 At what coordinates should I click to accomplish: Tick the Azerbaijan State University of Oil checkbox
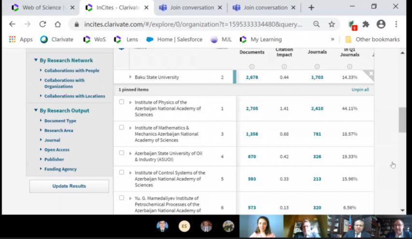click(122, 153)
